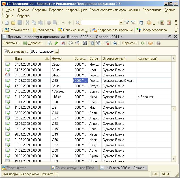Click the Save floppy disk icon
The width and height of the screenshot is (180, 178).
click(20, 23)
